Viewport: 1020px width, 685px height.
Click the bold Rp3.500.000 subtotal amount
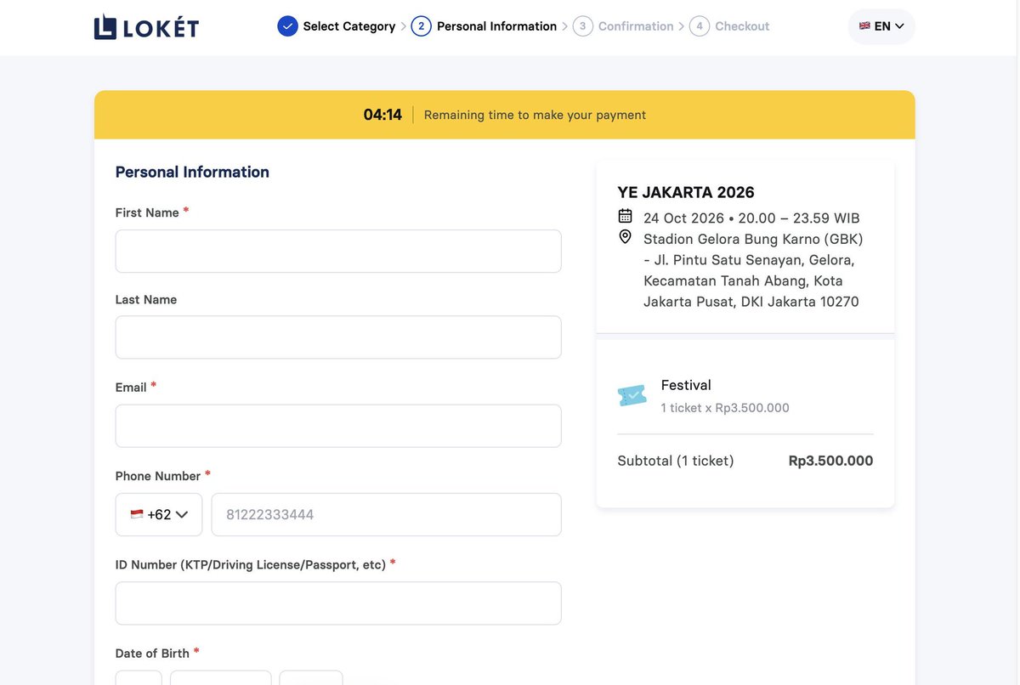(830, 461)
